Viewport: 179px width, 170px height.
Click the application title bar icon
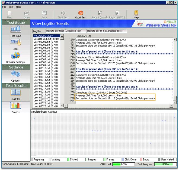[x=4, y=2]
